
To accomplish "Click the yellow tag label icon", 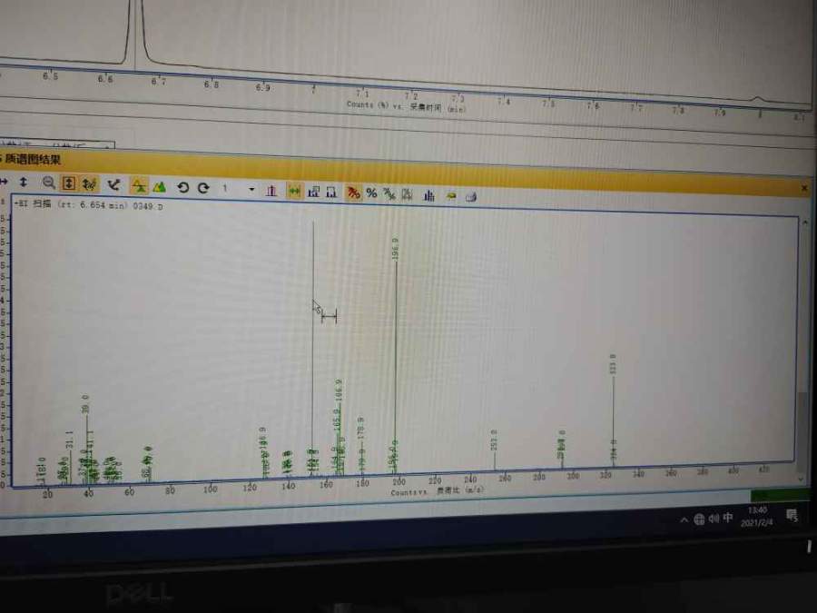I will 451,196.
